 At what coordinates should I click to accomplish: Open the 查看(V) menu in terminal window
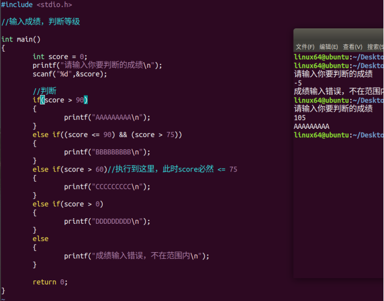click(x=352, y=47)
